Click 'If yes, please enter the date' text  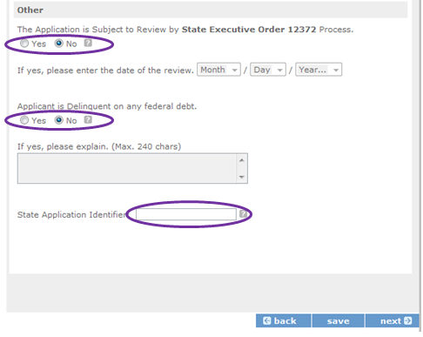[x=105, y=71]
